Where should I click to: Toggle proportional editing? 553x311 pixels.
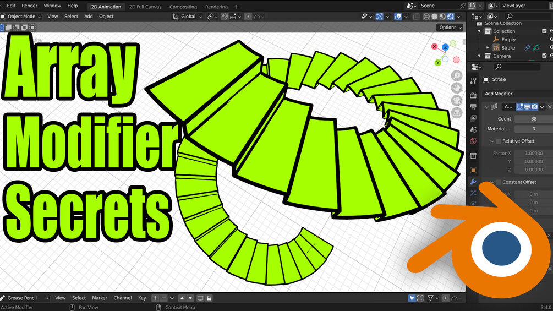click(248, 17)
